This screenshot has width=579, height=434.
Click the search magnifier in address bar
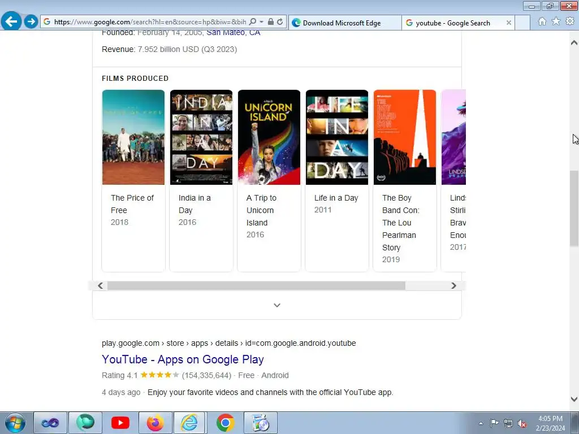pos(253,22)
